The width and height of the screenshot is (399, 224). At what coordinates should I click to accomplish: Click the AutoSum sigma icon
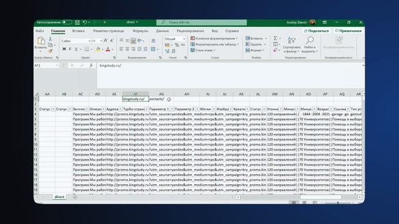point(276,39)
